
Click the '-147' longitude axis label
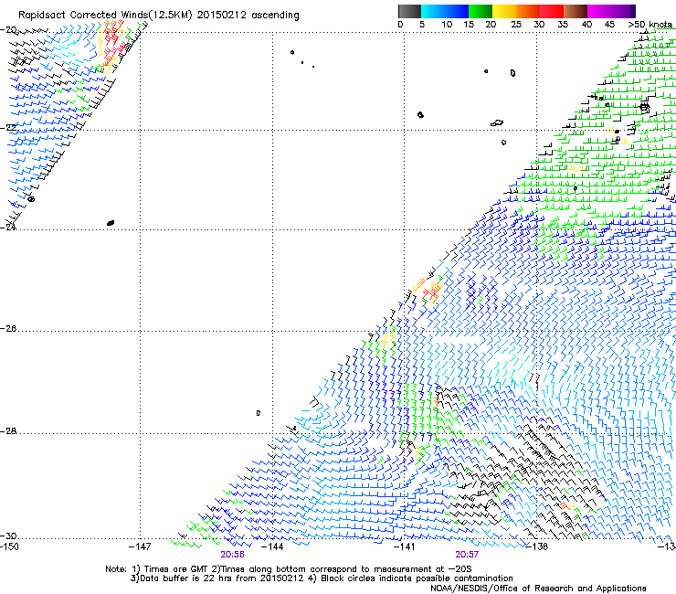[x=140, y=546]
